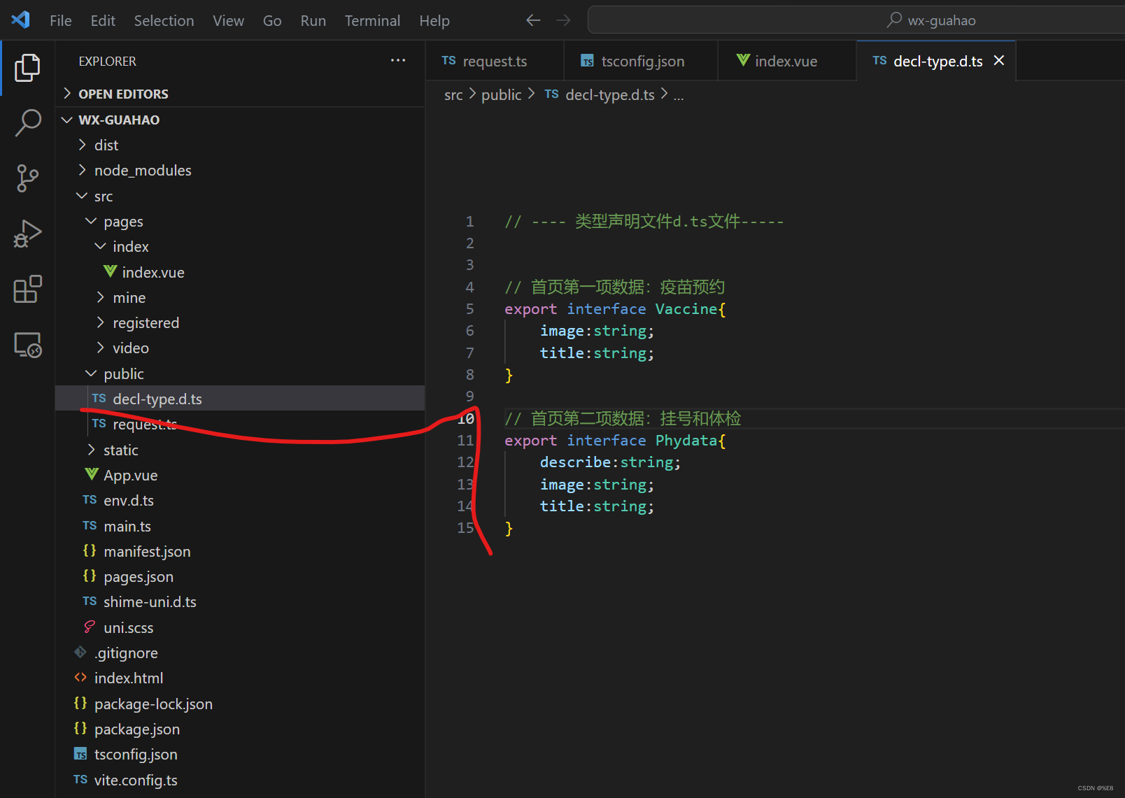The width and height of the screenshot is (1125, 798).
Task: Click the public breadcrumb segment
Action: (x=501, y=94)
